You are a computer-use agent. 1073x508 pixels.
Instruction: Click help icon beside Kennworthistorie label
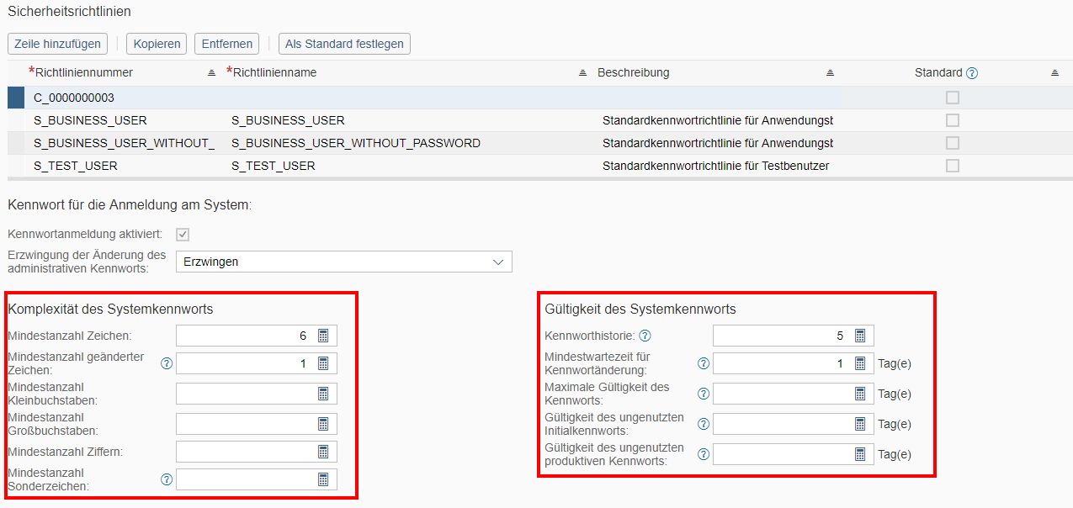point(645,336)
